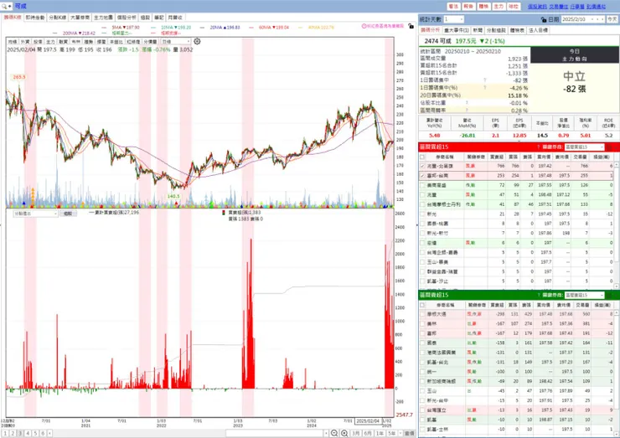Image resolution: width=620 pixels, height=438 pixels.
Task: Open the dropdown arrow of the bottom wide input box
Action: coord(326,434)
